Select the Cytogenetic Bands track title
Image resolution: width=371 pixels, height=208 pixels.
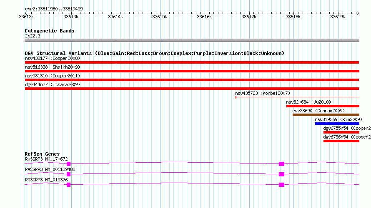pyautogui.click(x=50, y=31)
